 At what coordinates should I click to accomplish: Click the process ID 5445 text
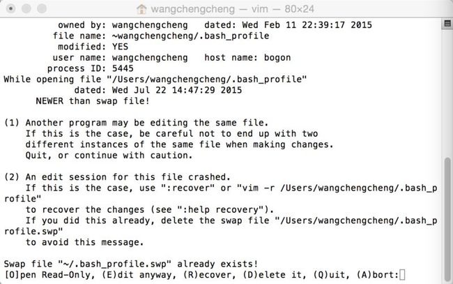click(123, 68)
